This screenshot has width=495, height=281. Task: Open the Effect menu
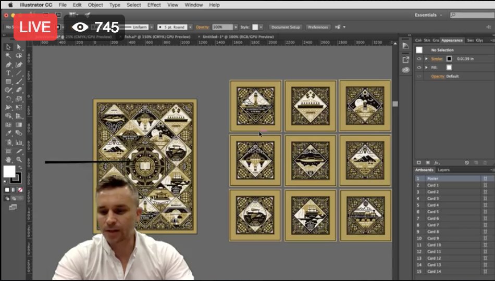[x=154, y=5]
